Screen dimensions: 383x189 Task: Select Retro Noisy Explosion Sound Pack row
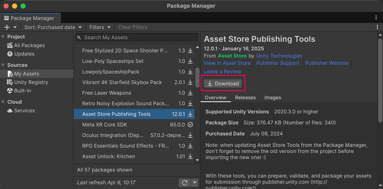(134, 103)
